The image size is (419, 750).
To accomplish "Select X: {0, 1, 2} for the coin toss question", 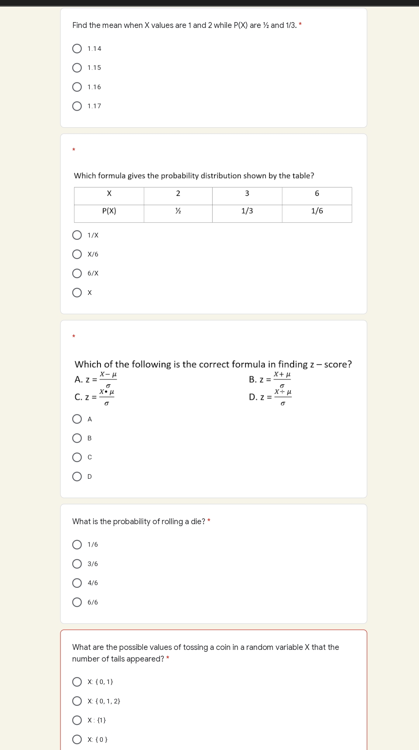I will pos(77,701).
